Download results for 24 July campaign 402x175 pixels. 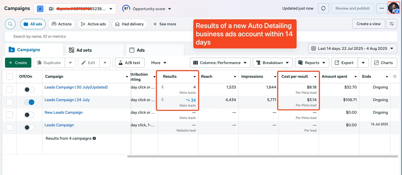(x=163, y=100)
